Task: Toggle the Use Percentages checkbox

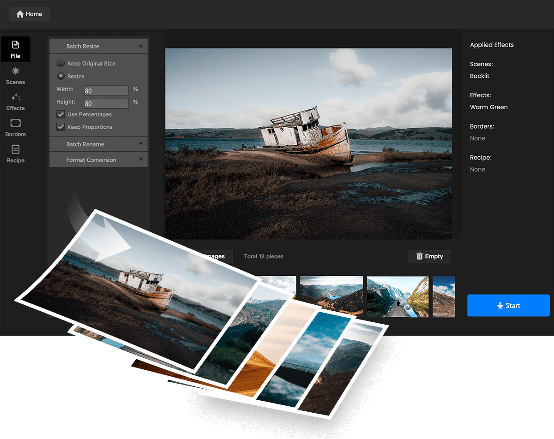Action: 60,114
